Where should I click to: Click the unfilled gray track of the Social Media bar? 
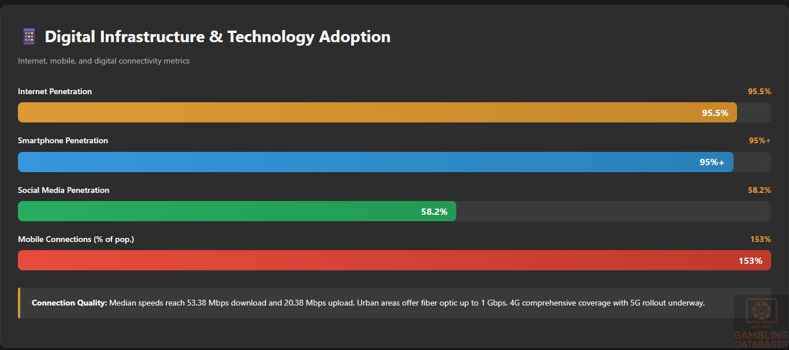point(612,211)
